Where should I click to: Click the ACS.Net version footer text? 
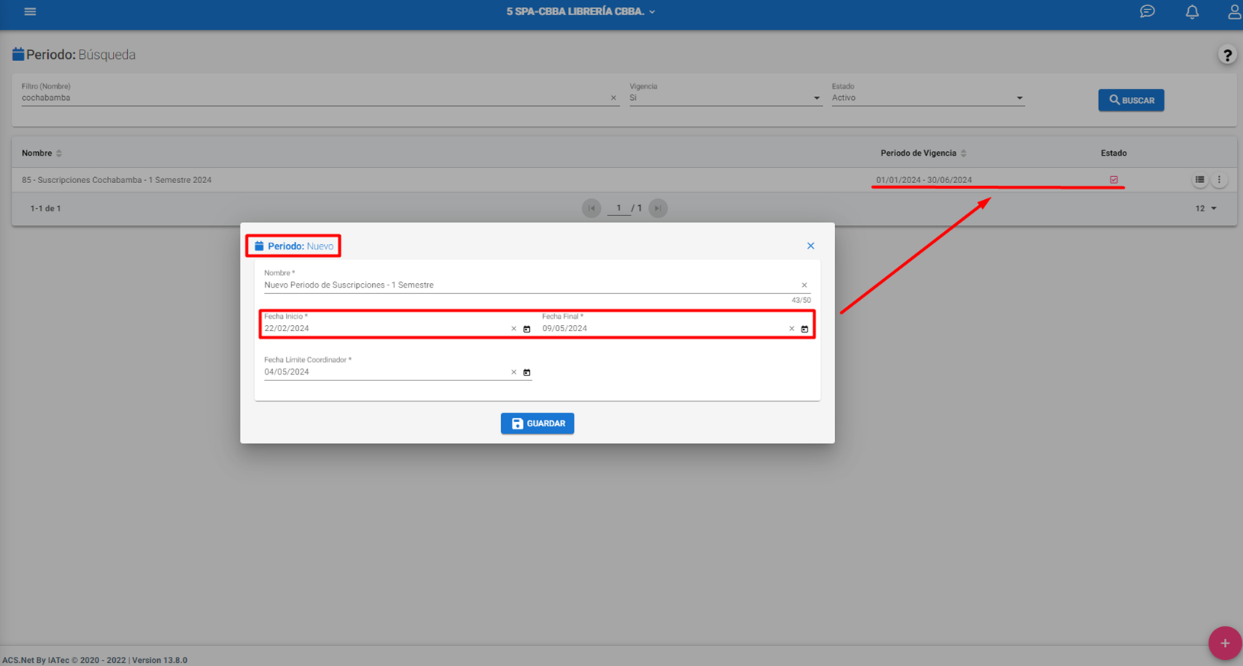coord(95,661)
